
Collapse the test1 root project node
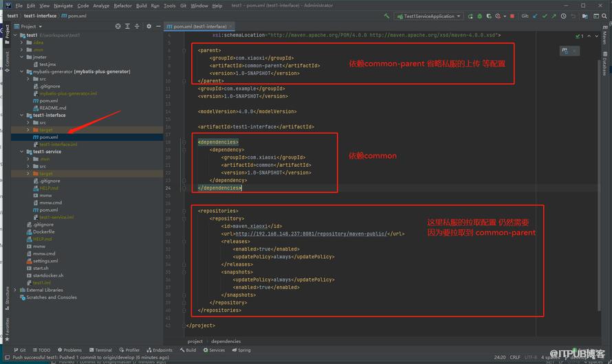tap(15, 35)
